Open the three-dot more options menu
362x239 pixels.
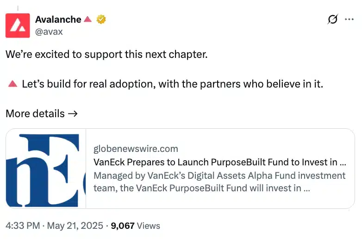[x=349, y=19]
